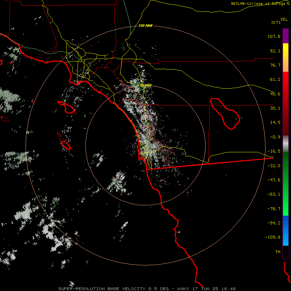Pick the gray segment of the velocity color bar

(x=286, y=144)
